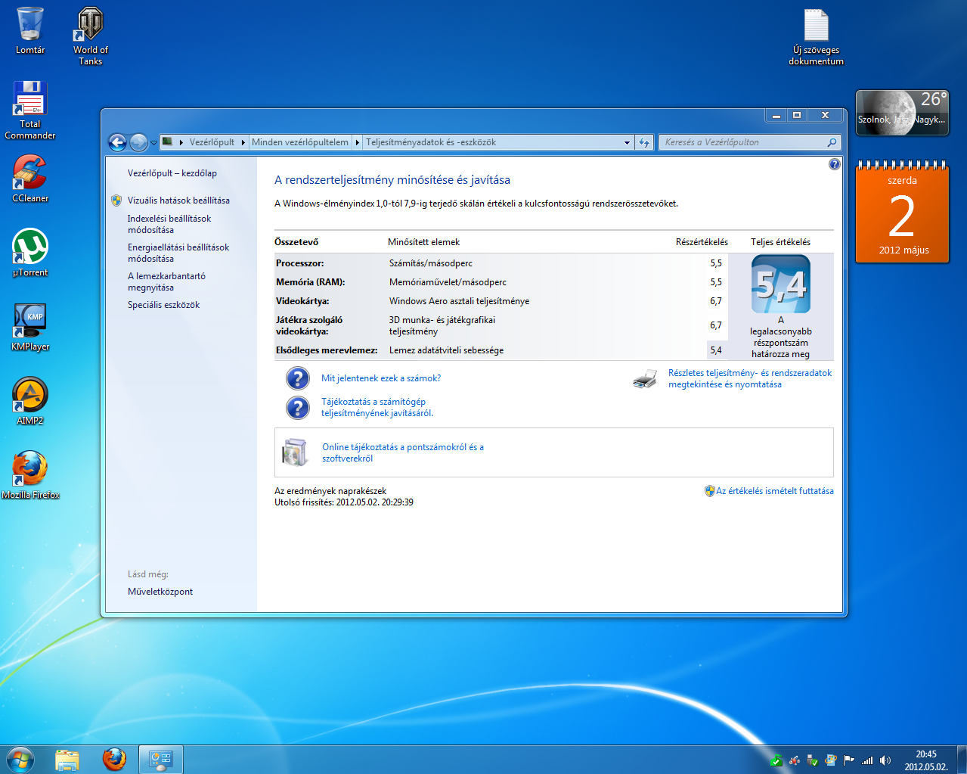Click the printer icon for detailed report
This screenshot has width=967, height=774.
pyautogui.click(x=645, y=379)
